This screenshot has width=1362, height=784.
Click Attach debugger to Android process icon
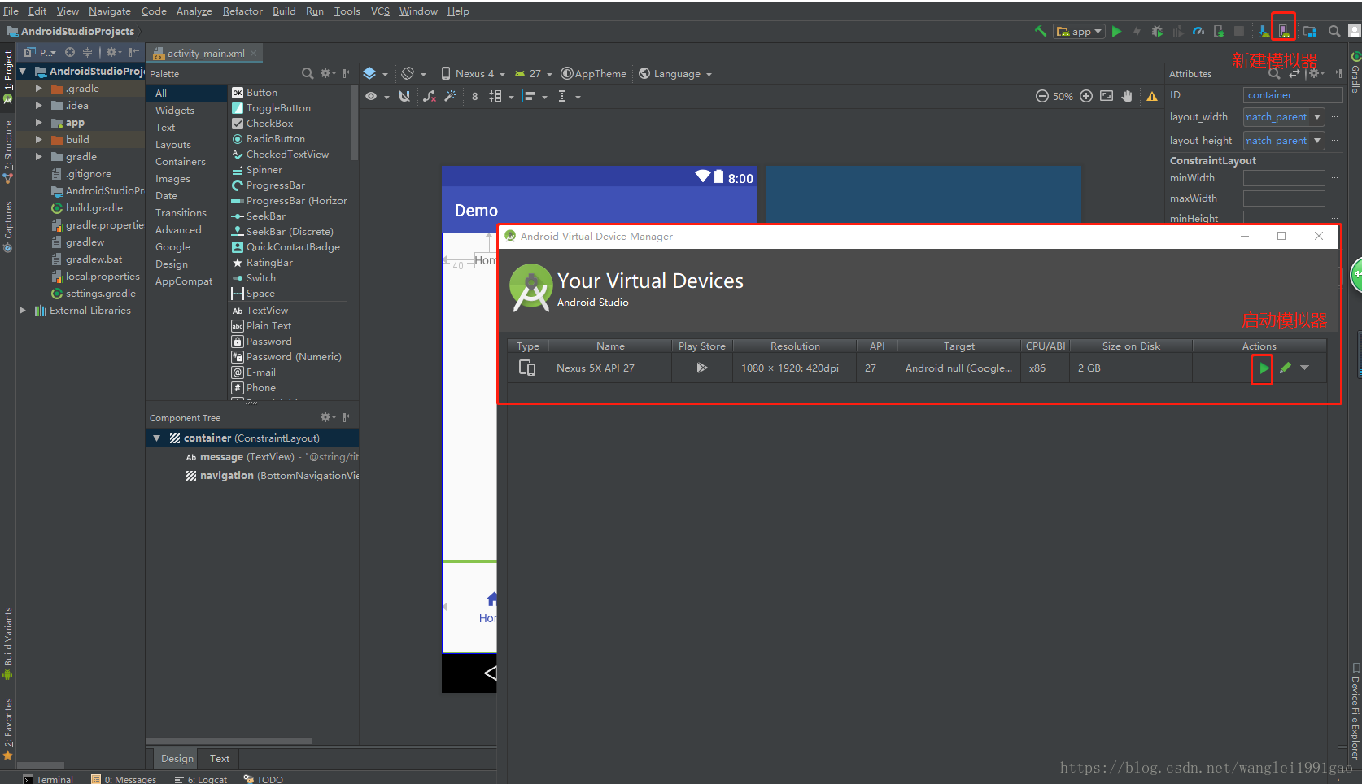[1219, 31]
